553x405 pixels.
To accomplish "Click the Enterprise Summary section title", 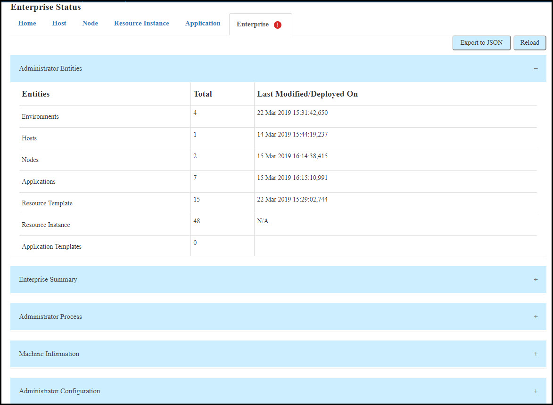I will point(48,280).
